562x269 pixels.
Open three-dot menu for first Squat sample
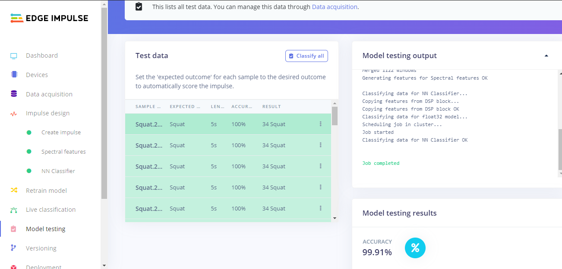click(320, 124)
